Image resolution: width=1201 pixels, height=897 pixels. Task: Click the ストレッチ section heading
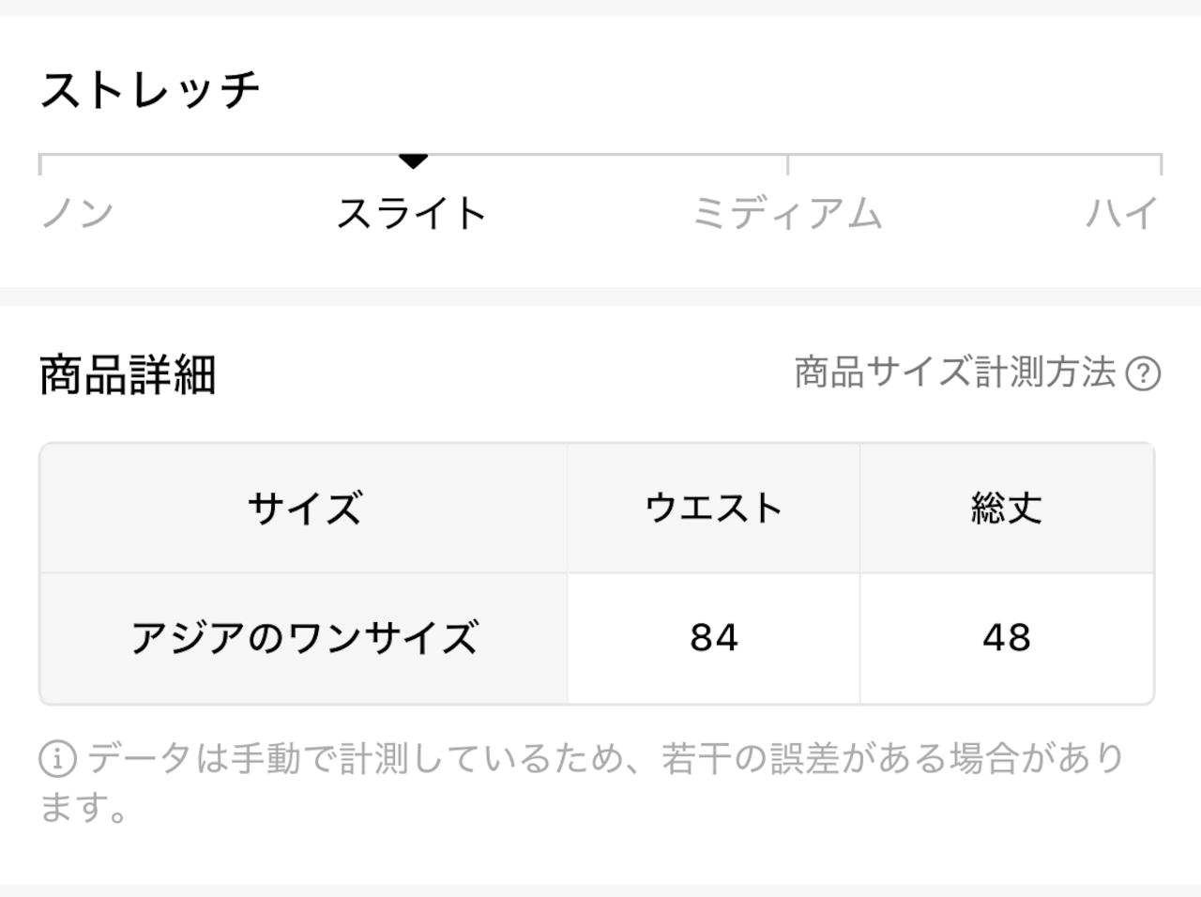(x=150, y=90)
